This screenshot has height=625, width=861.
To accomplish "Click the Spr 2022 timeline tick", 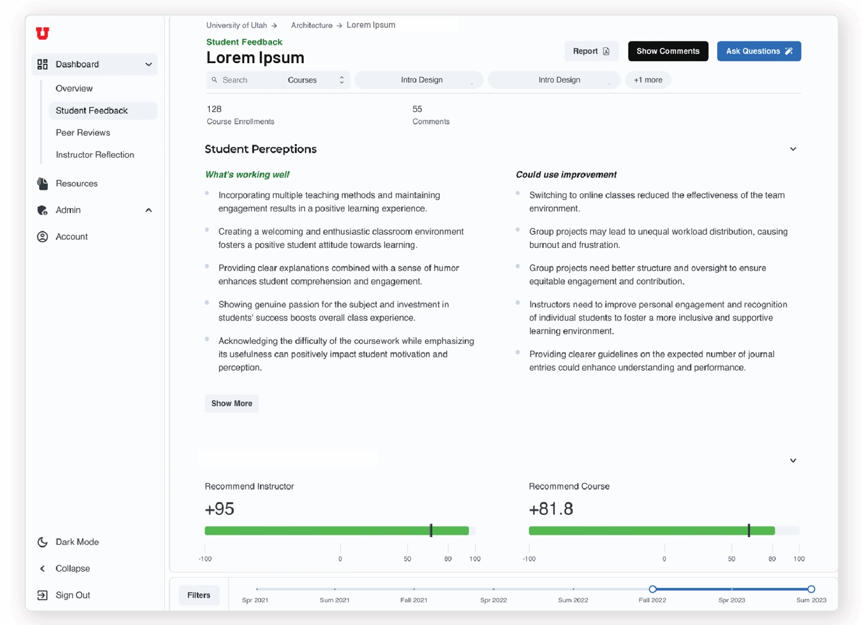I will coord(493,589).
